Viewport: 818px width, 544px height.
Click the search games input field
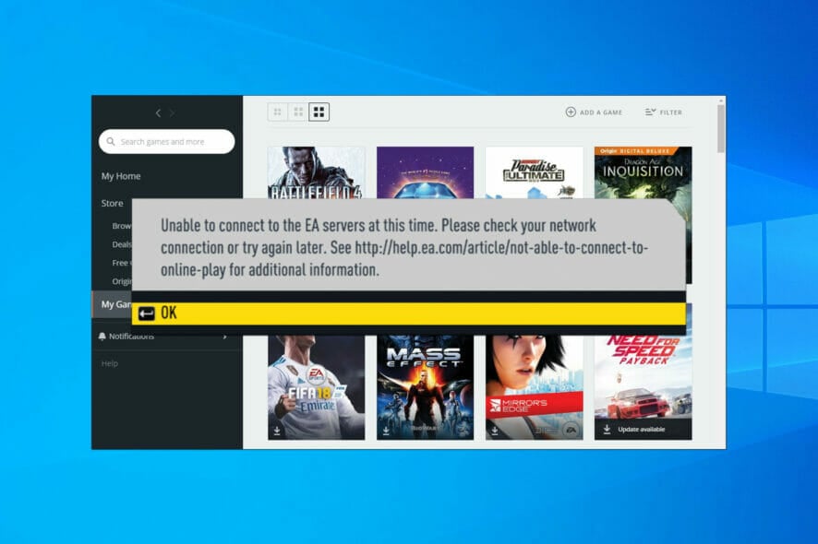(x=167, y=141)
